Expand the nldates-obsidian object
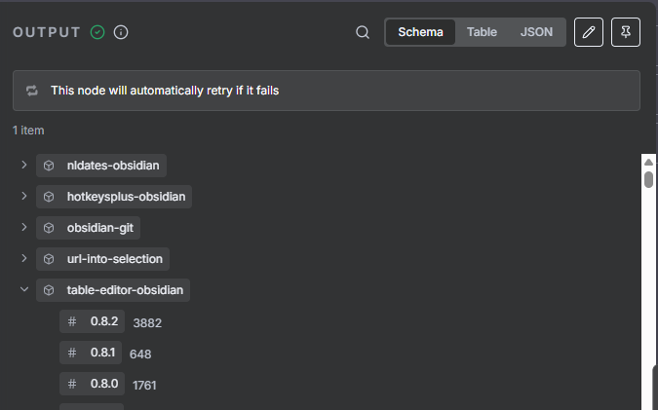The width and height of the screenshot is (658, 410). [24, 165]
